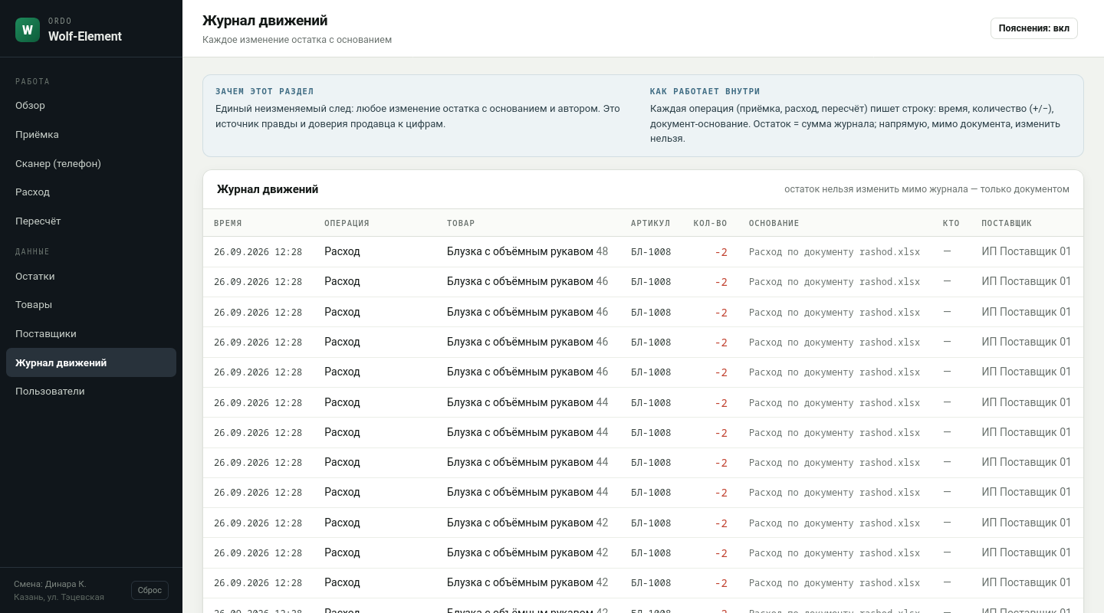Screen dimensions: 1104x613
Task: Click the КОЛ-ВО column header
Action: (x=710, y=223)
